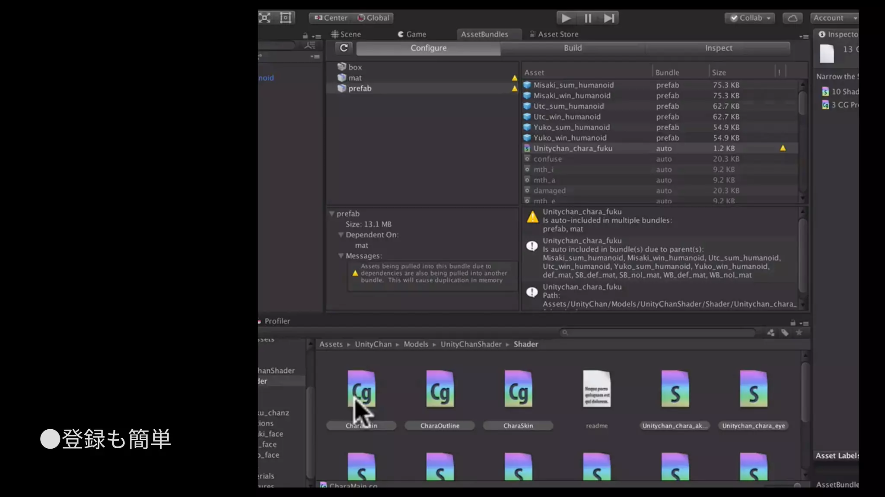The width and height of the screenshot is (885, 497).
Task: Select the mat bundle in list
Action: [x=355, y=78]
